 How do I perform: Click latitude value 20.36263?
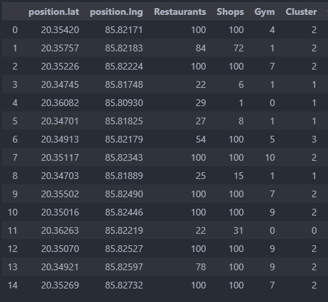pyautogui.click(x=60, y=230)
